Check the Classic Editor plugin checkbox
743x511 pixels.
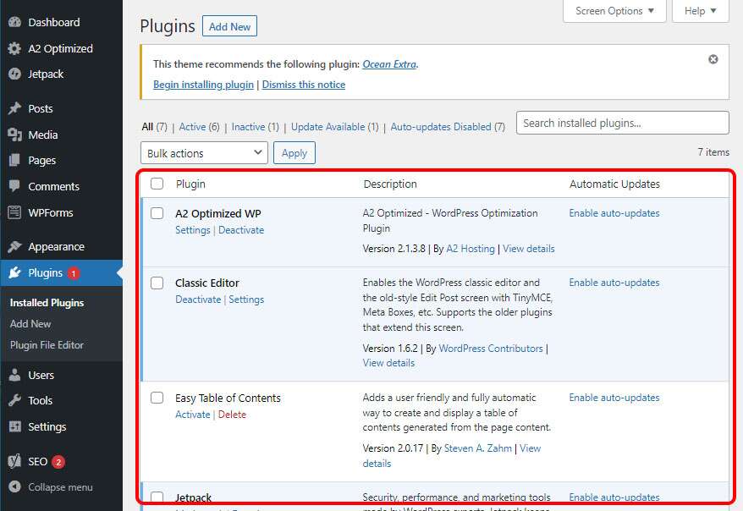tap(157, 283)
